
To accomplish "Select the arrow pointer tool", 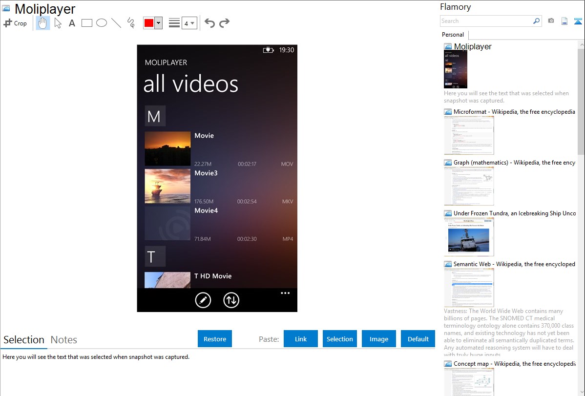I will pyautogui.click(x=58, y=23).
